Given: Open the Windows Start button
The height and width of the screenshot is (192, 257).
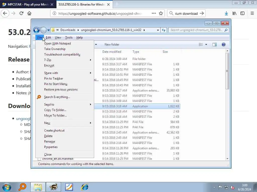Looking at the screenshot, I should click(7, 187).
